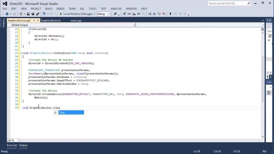274x154 pixels.
Task: Open the Error List panel tab
Action: (x=12, y=145)
